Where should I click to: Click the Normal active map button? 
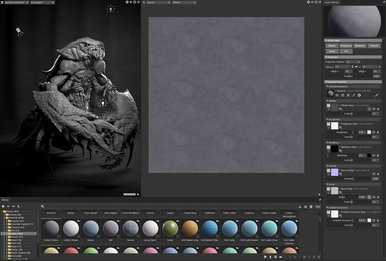pyautogui.click(x=374, y=45)
